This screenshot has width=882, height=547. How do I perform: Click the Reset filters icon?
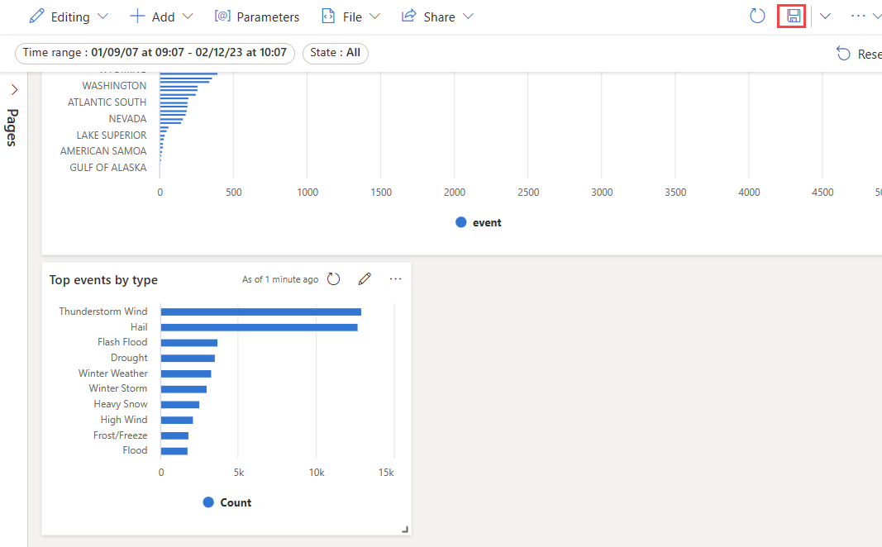point(843,54)
